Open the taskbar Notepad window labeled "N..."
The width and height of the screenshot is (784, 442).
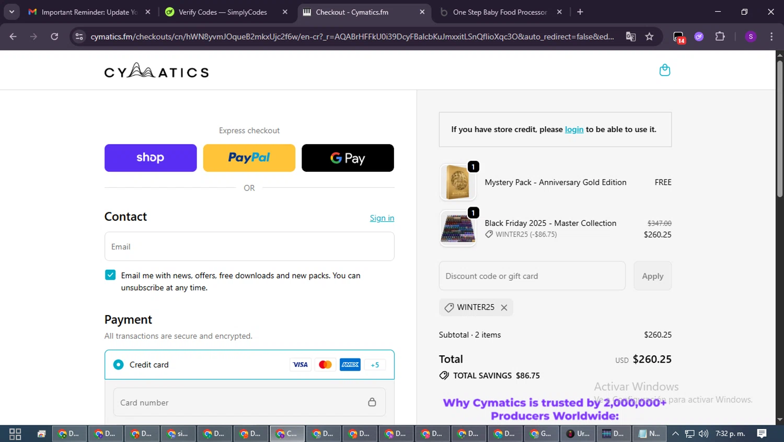tap(649, 434)
